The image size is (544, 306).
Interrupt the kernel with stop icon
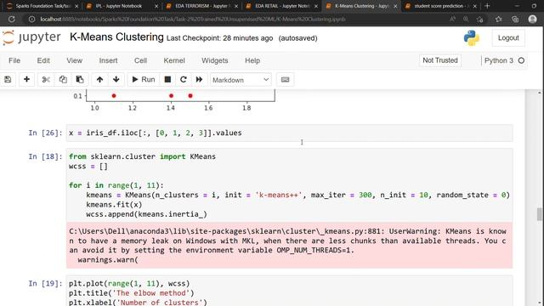167,79
